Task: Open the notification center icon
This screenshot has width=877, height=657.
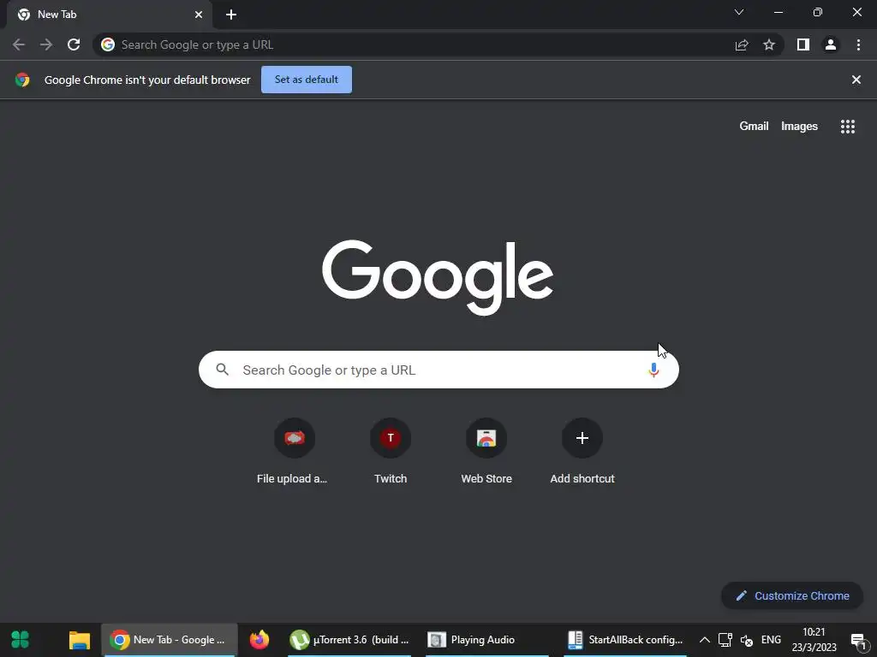Action: click(x=858, y=640)
